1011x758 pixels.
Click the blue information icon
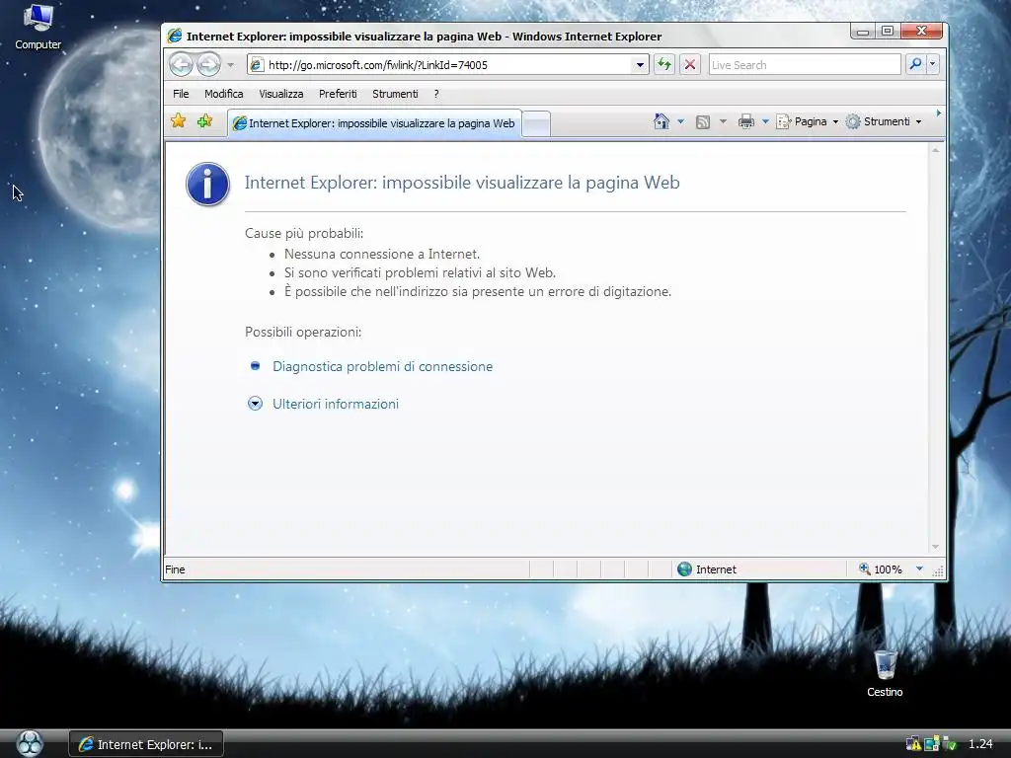[x=207, y=185]
